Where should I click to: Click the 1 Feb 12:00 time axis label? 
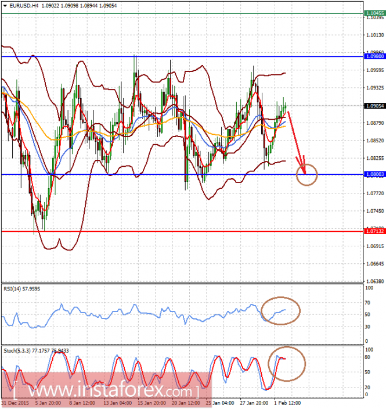pos(287,403)
